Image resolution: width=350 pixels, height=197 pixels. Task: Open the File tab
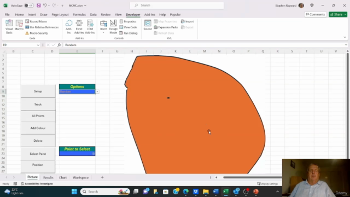pyautogui.click(x=7, y=15)
